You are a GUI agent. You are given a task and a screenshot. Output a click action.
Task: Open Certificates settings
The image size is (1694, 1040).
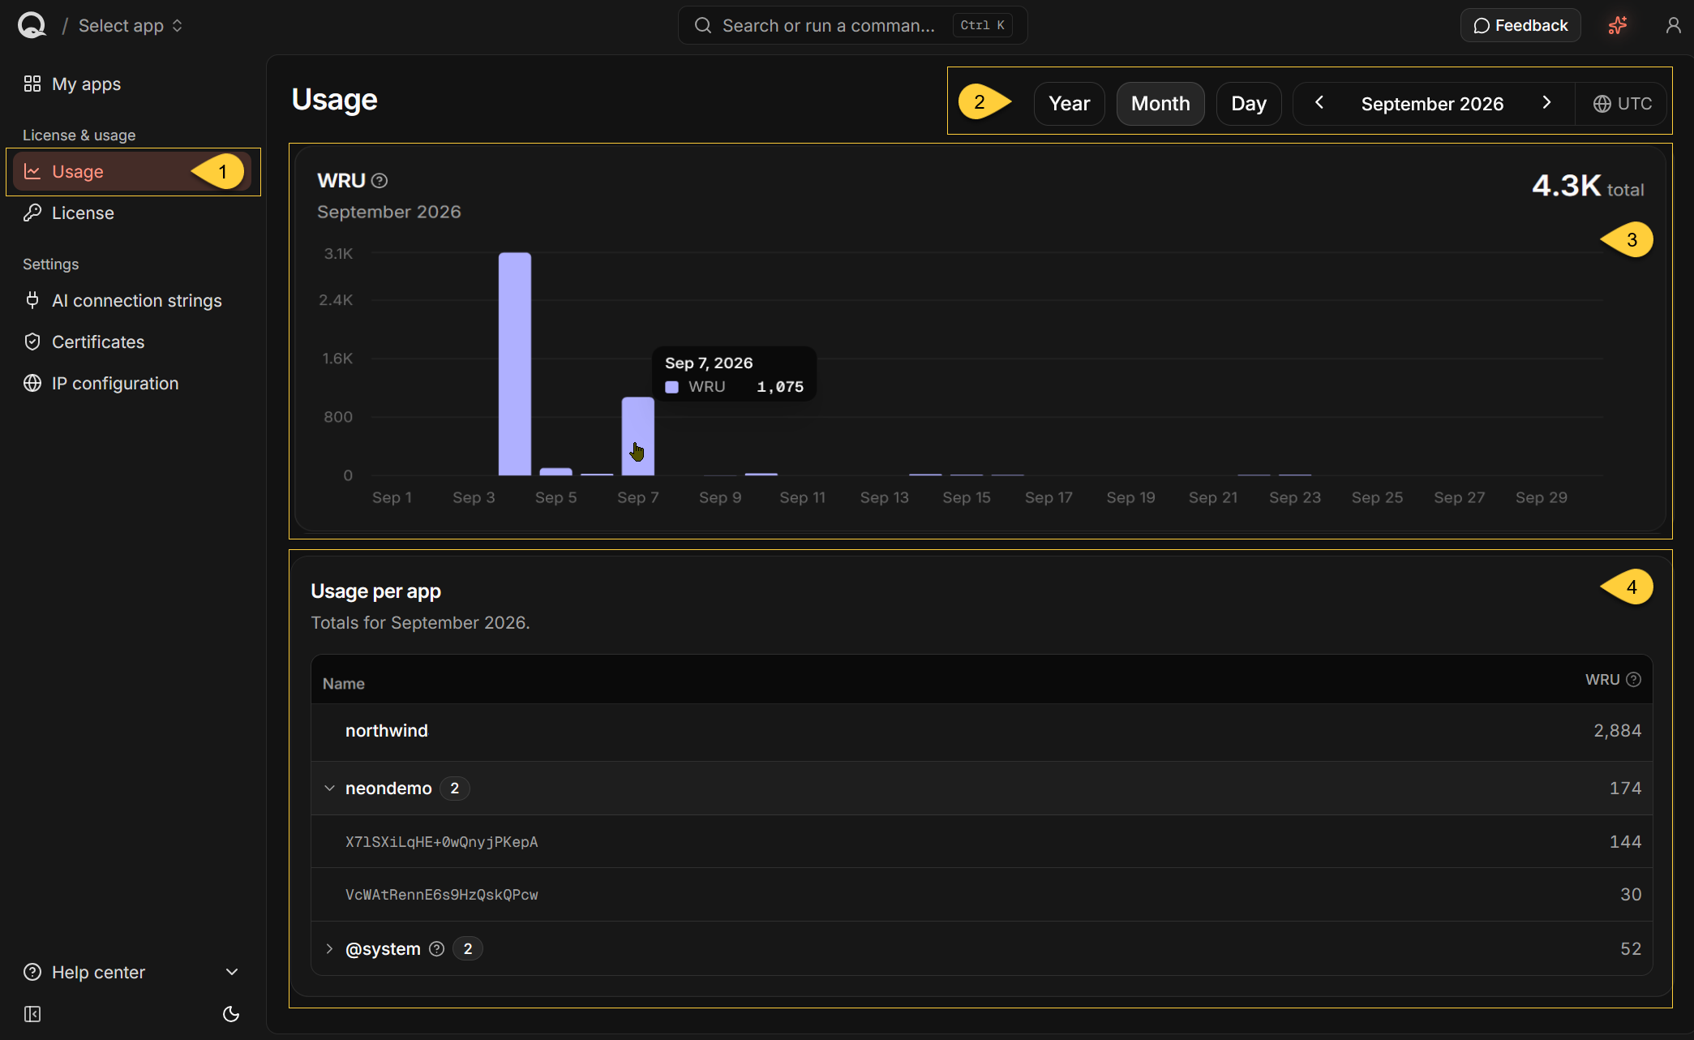(x=98, y=342)
